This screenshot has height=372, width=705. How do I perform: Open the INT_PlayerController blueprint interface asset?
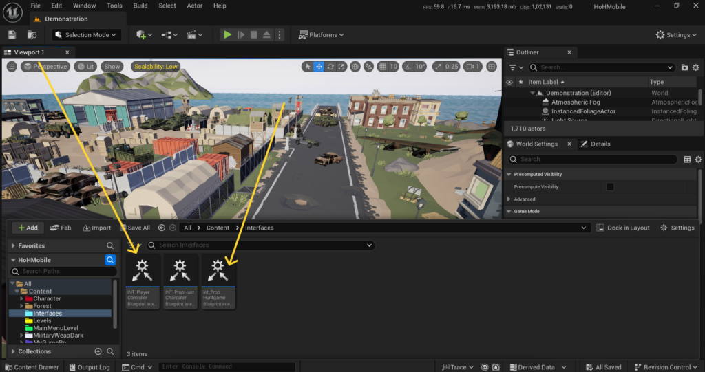coord(142,281)
